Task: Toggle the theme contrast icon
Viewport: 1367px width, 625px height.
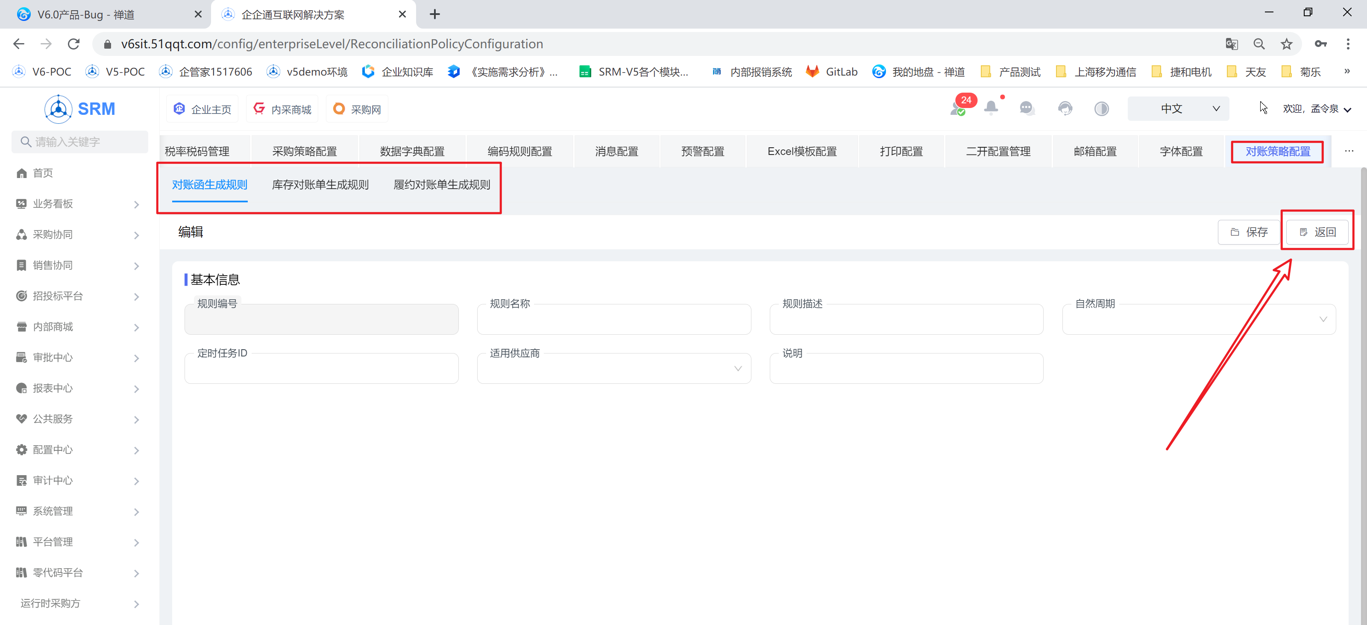Action: pos(1101,109)
